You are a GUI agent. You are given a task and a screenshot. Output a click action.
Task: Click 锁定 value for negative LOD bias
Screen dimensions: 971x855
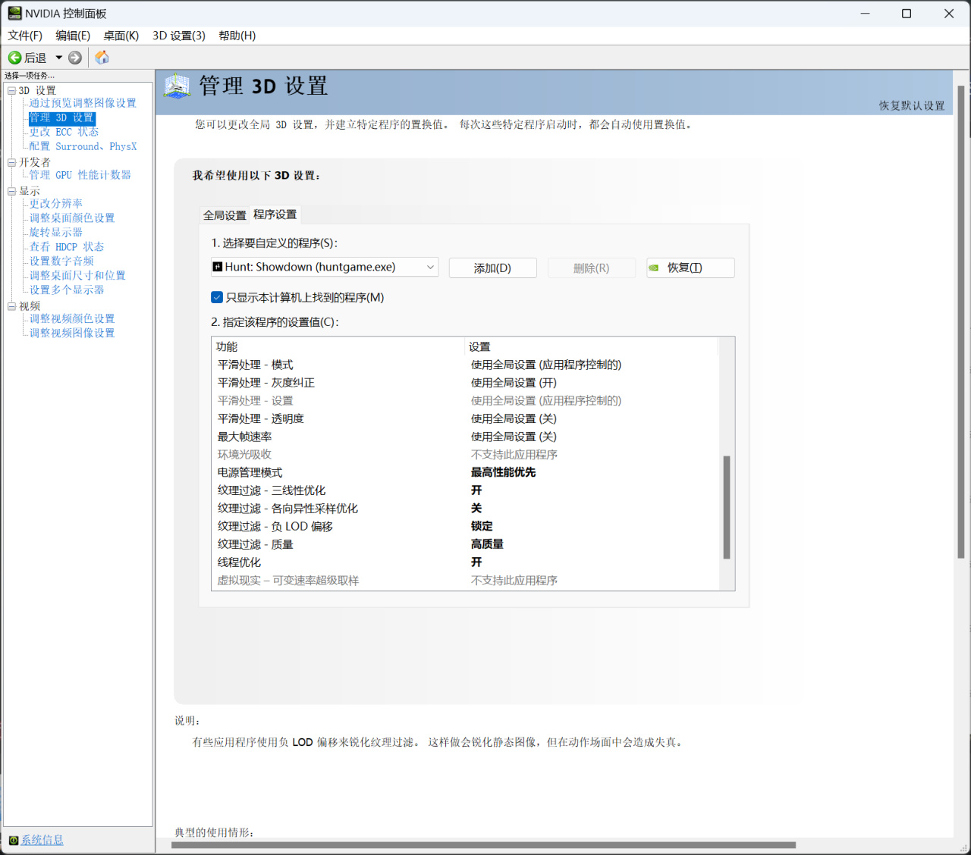click(x=482, y=526)
